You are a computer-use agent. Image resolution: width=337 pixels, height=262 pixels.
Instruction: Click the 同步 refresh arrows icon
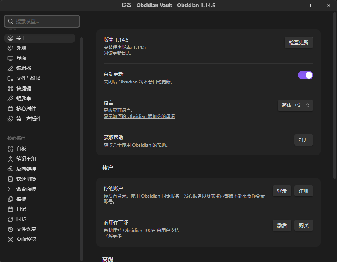[x=10, y=219]
